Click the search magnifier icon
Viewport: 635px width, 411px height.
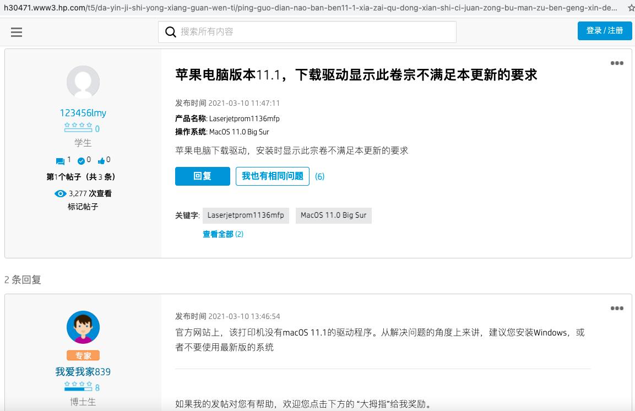pyautogui.click(x=171, y=32)
